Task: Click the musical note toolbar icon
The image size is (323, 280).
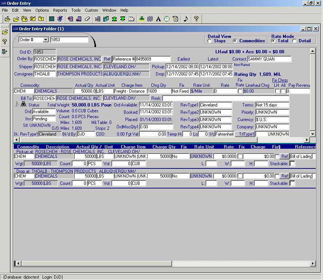Action: [x=186, y=19]
